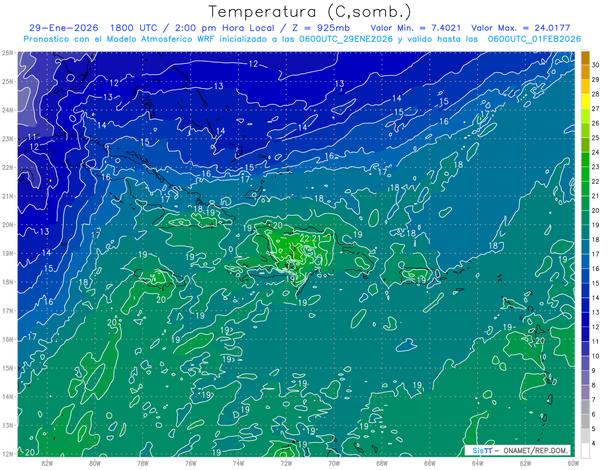The width and height of the screenshot is (609, 470).
Task: Click the "70W" longitude axis label
Action: pyautogui.click(x=334, y=462)
